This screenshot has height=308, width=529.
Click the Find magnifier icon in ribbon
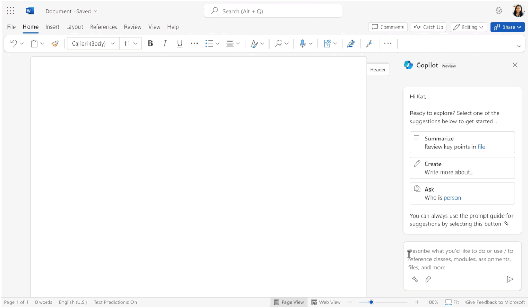pyautogui.click(x=279, y=43)
